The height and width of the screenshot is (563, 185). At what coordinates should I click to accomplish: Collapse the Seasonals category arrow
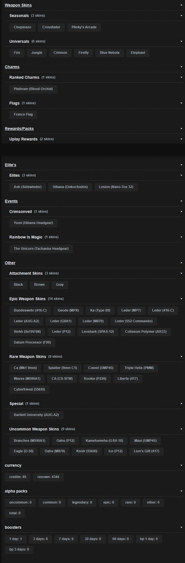pyautogui.click(x=181, y=16)
